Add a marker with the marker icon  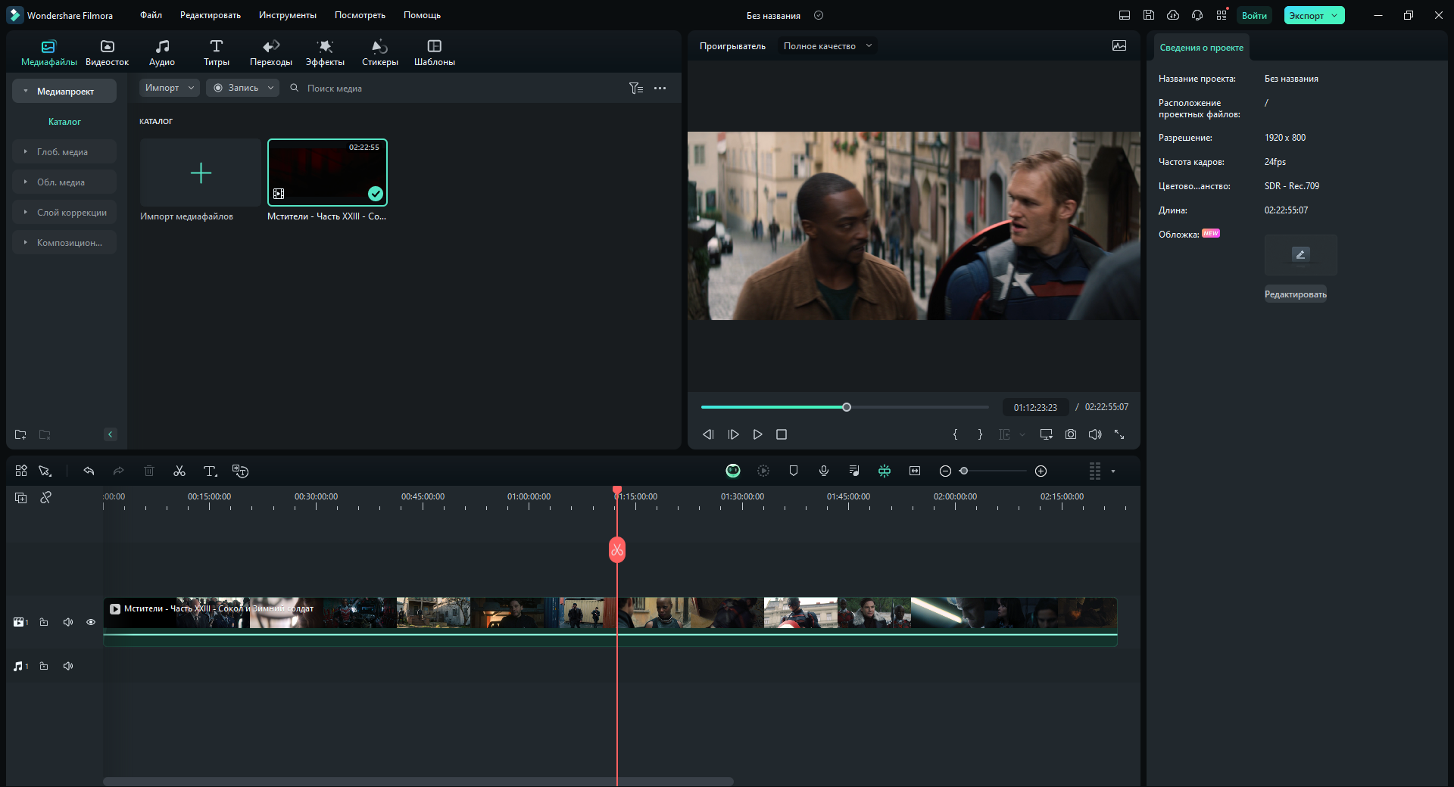pyautogui.click(x=794, y=471)
